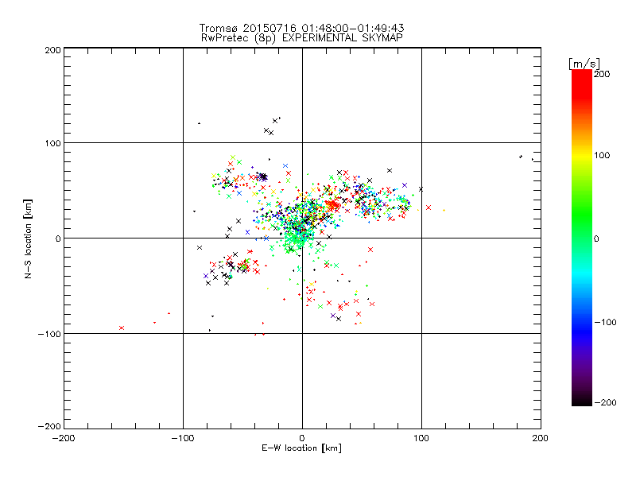This screenshot has width=636, height=477.
Task: Click the x-axis tick label -200
Action: pyautogui.click(x=64, y=438)
